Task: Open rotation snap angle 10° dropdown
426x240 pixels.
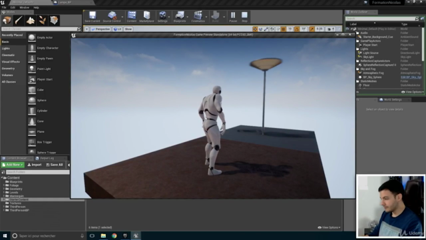Action: coord(304,29)
